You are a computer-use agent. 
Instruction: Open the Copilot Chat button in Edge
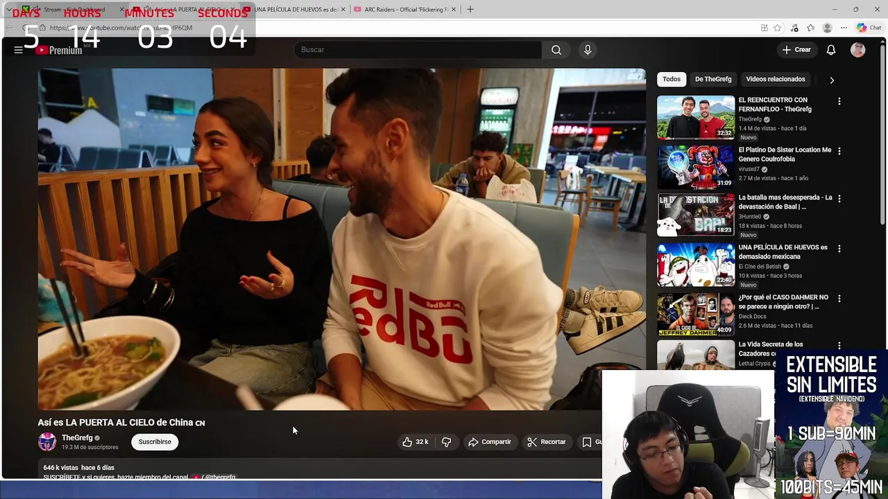click(869, 28)
